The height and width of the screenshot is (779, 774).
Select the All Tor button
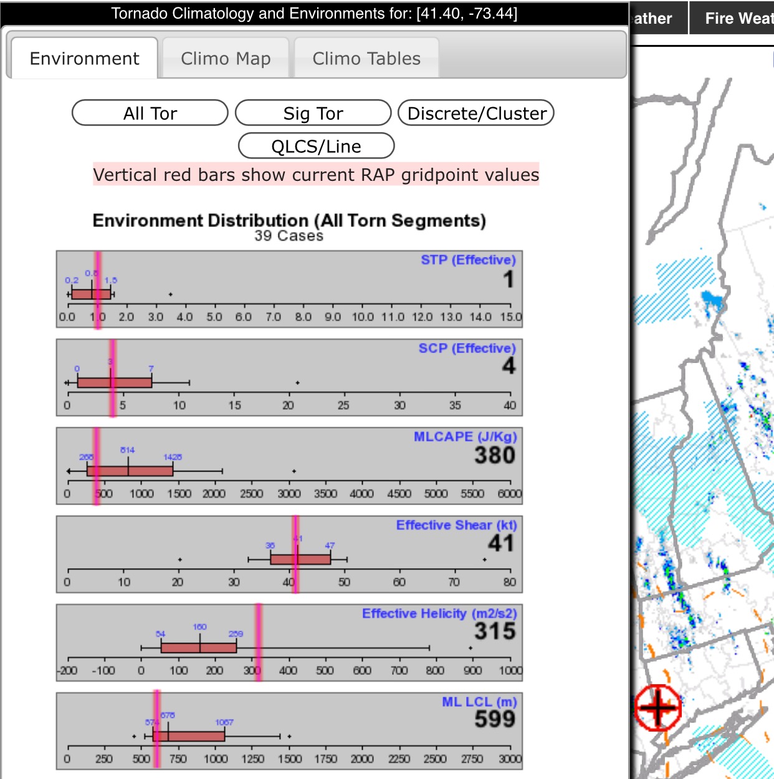pos(150,113)
